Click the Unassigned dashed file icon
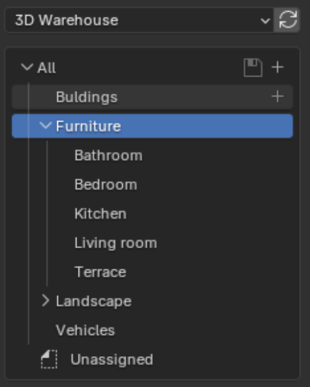 click(49, 360)
